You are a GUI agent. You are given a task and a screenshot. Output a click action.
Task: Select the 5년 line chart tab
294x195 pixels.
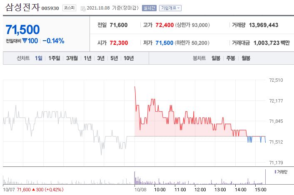click(114, 58)
